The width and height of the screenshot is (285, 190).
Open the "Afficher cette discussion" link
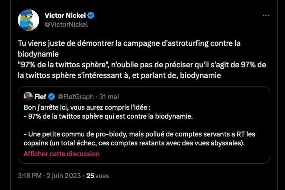click(x=62, y=153)
